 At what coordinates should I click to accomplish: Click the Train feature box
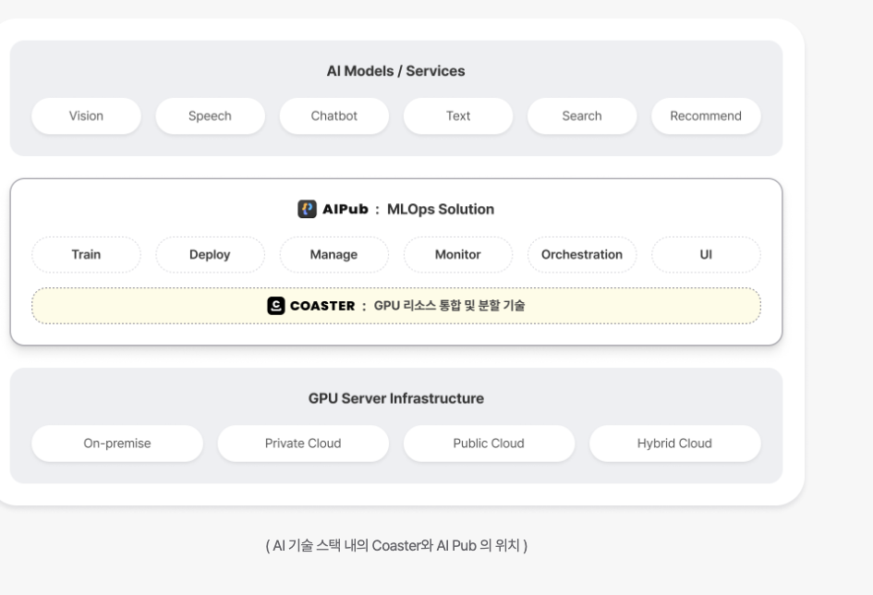coord(86,254)
